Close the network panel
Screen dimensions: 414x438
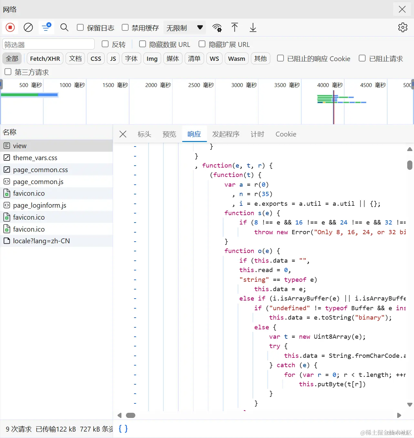click(x=402, y=9)
